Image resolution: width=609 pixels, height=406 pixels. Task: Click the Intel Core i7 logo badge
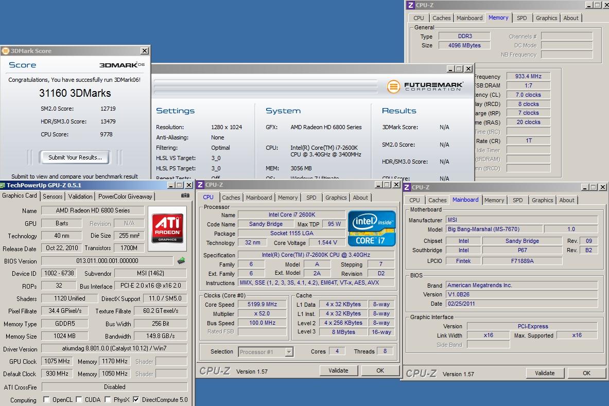372,228
